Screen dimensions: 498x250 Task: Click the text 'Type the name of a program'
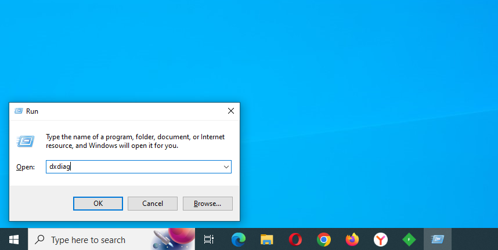pos(89,137)
